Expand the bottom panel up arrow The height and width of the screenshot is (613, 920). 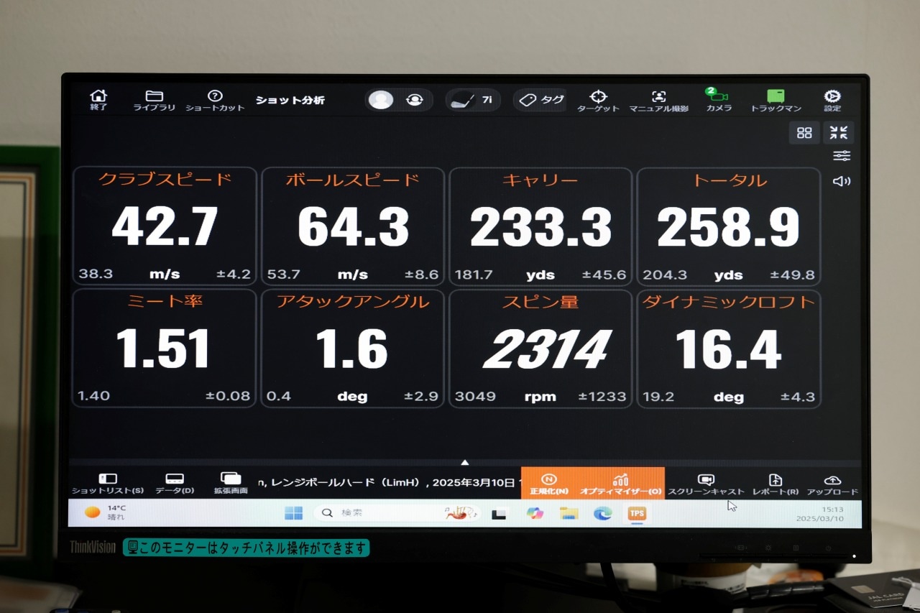[465, 462]
